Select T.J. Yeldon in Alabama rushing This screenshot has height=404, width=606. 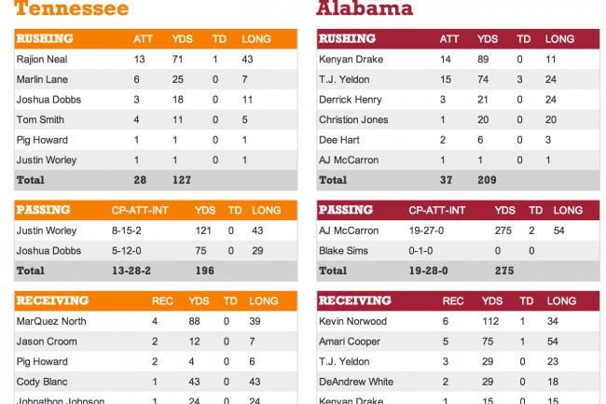click(x=344, y=79)
